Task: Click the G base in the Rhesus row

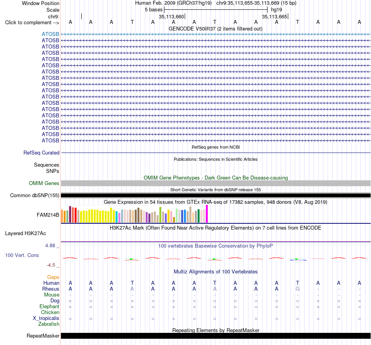Action: click(x=298, y=289)
